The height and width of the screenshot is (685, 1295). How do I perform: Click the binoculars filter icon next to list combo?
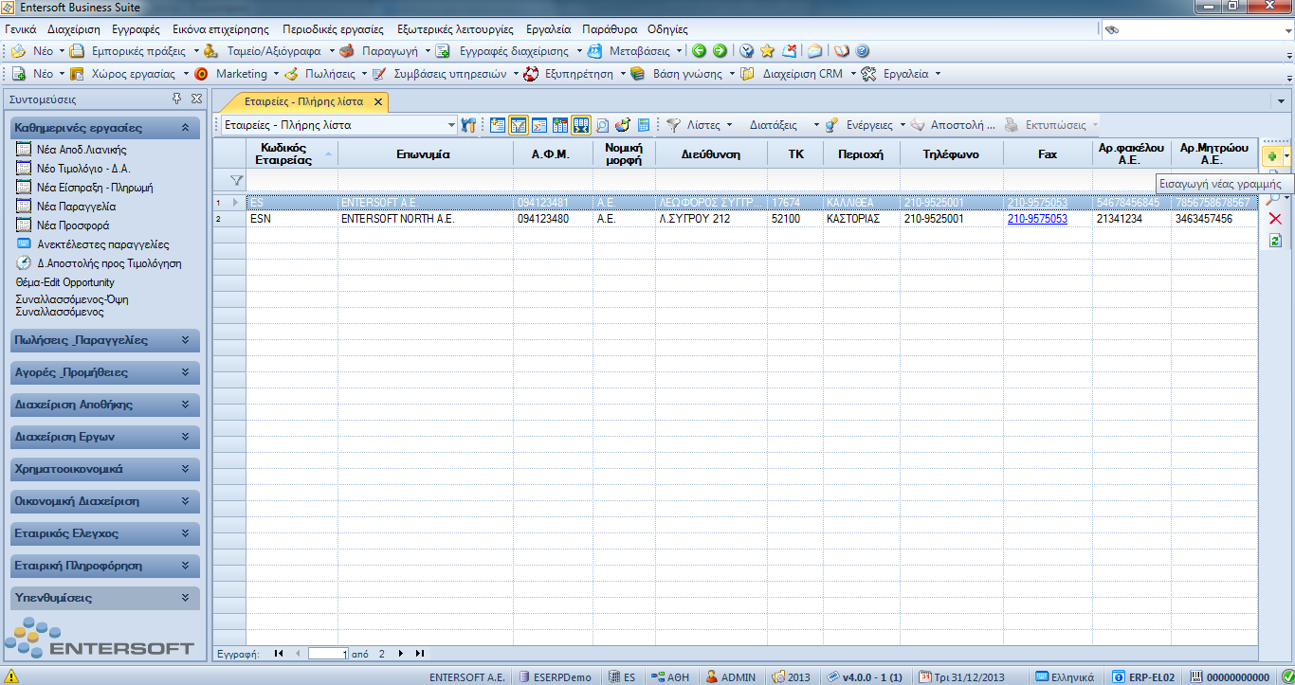(468, 124)
